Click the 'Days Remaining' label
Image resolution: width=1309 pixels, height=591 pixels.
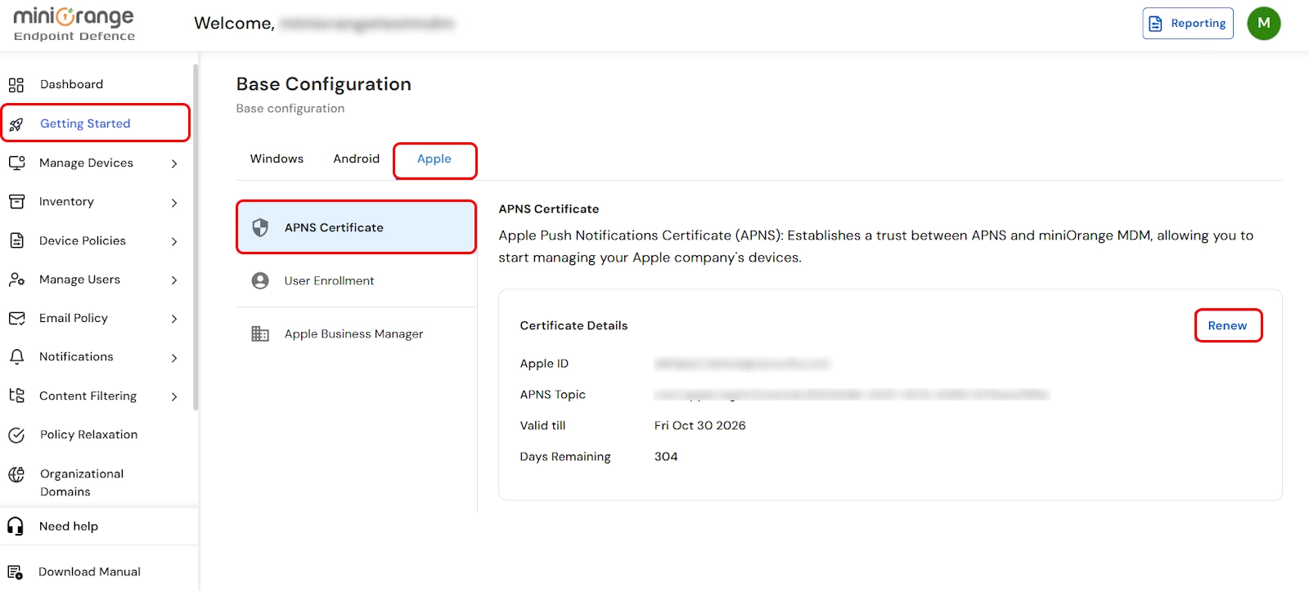click(565, 456)
